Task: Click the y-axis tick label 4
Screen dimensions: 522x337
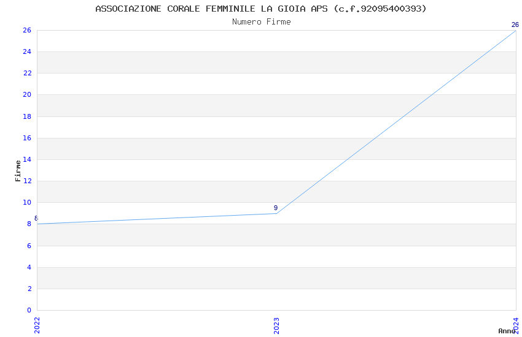Action: pos(29,267)
